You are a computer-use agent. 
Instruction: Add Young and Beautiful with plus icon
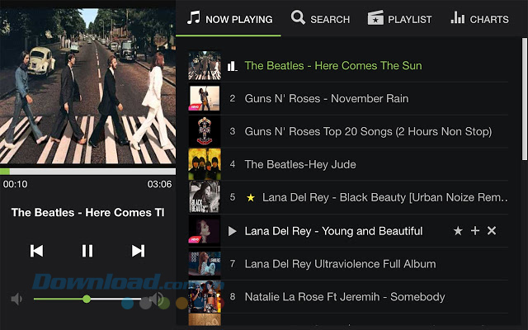pos(475,231)
